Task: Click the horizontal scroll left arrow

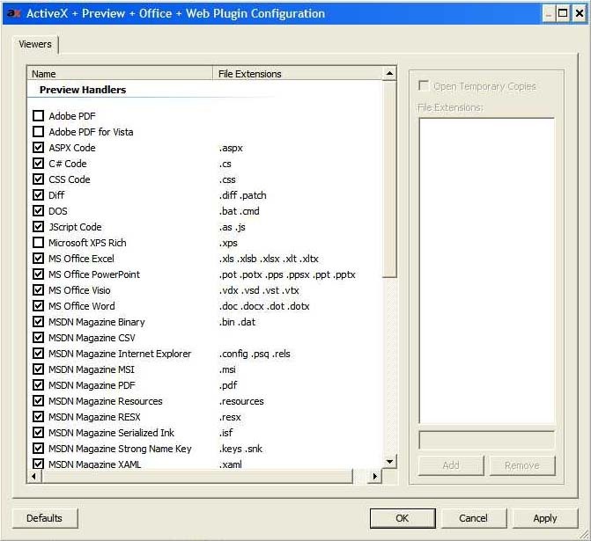Action: [34, 476]
